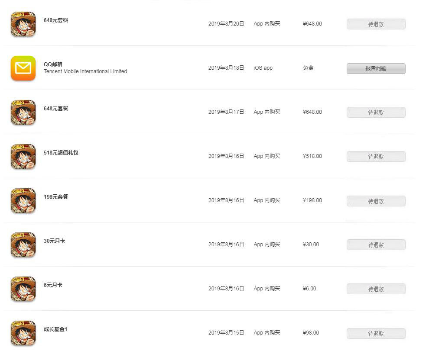Click the game icon beside 198元套餐

(23, 200)
